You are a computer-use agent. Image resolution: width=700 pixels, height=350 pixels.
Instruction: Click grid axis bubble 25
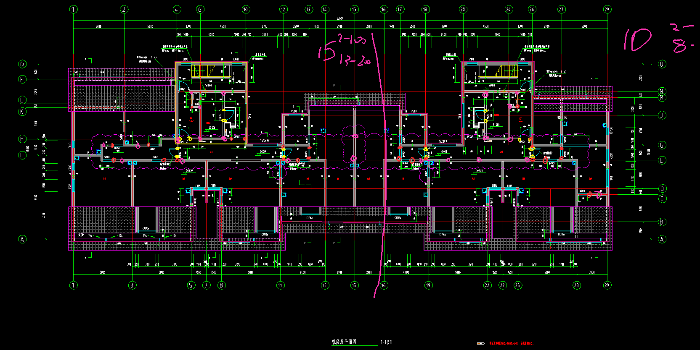[517, 285]
